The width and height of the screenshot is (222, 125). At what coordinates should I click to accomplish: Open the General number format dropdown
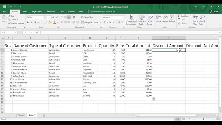click(123, 17)
